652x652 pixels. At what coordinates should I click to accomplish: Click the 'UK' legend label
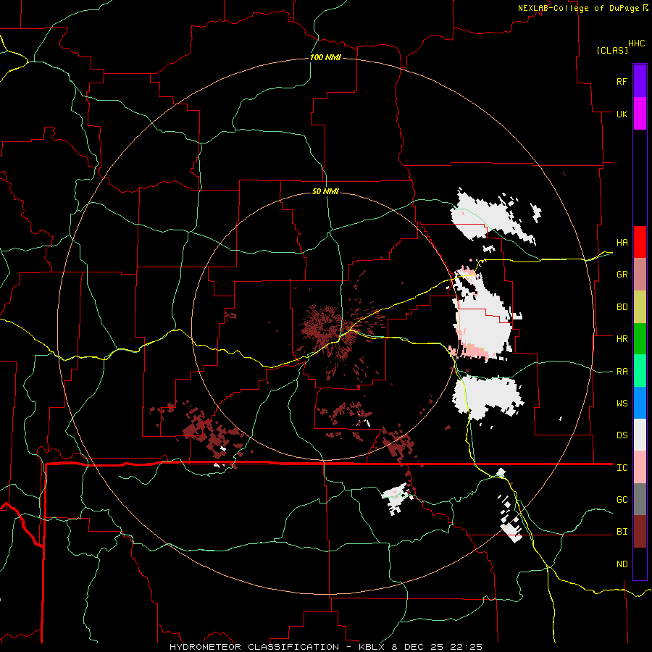pos(622,114)
